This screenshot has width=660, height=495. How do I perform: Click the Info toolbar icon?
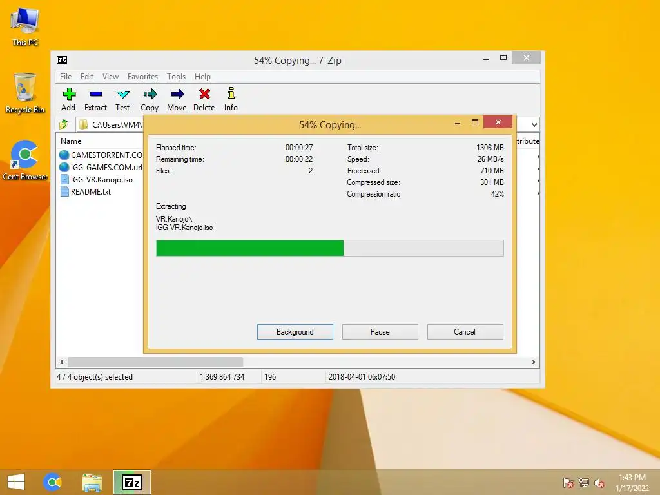coord(231,93)
